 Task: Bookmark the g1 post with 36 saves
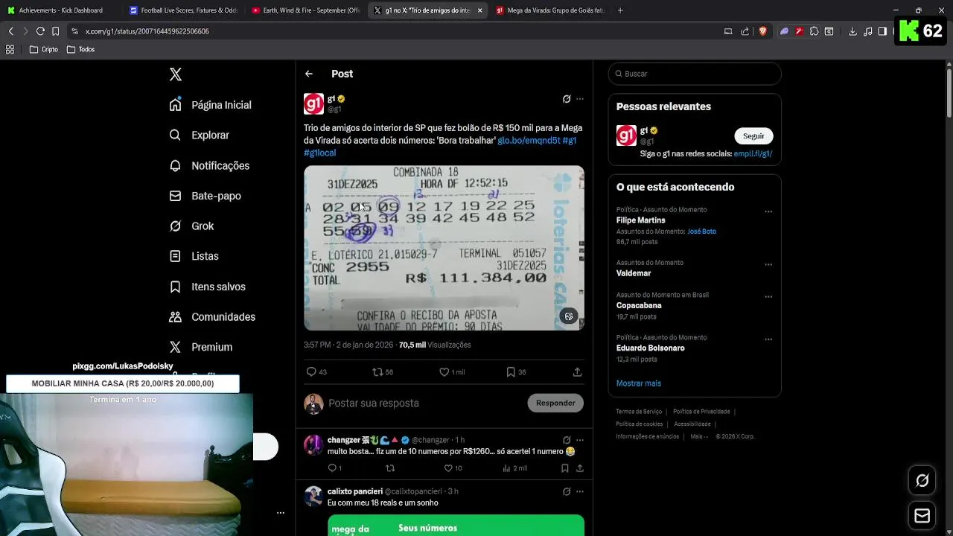516,372
